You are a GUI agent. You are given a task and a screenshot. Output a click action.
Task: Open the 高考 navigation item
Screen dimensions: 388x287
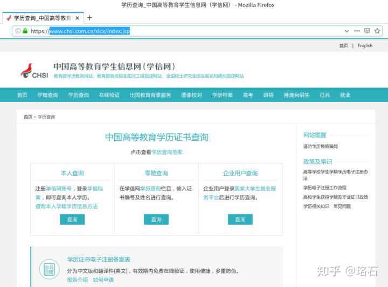tap(248, 95)
